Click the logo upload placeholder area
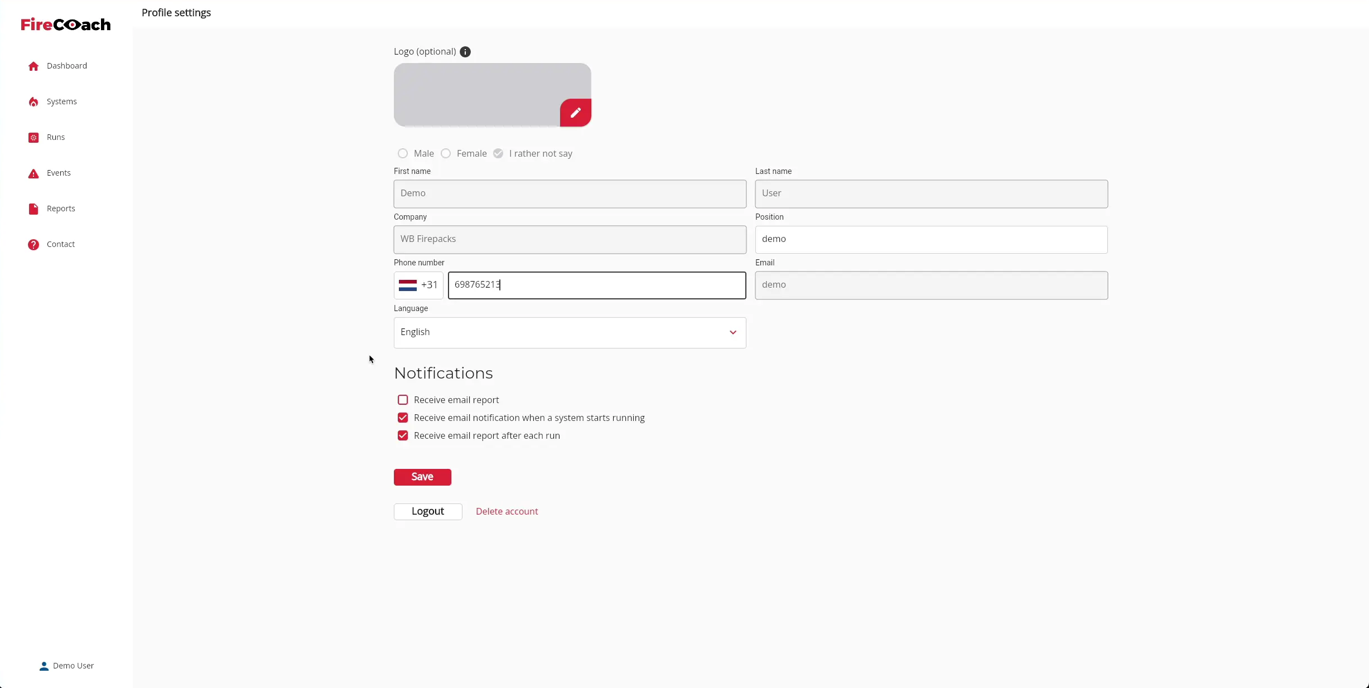 click(x=492, y=95)
